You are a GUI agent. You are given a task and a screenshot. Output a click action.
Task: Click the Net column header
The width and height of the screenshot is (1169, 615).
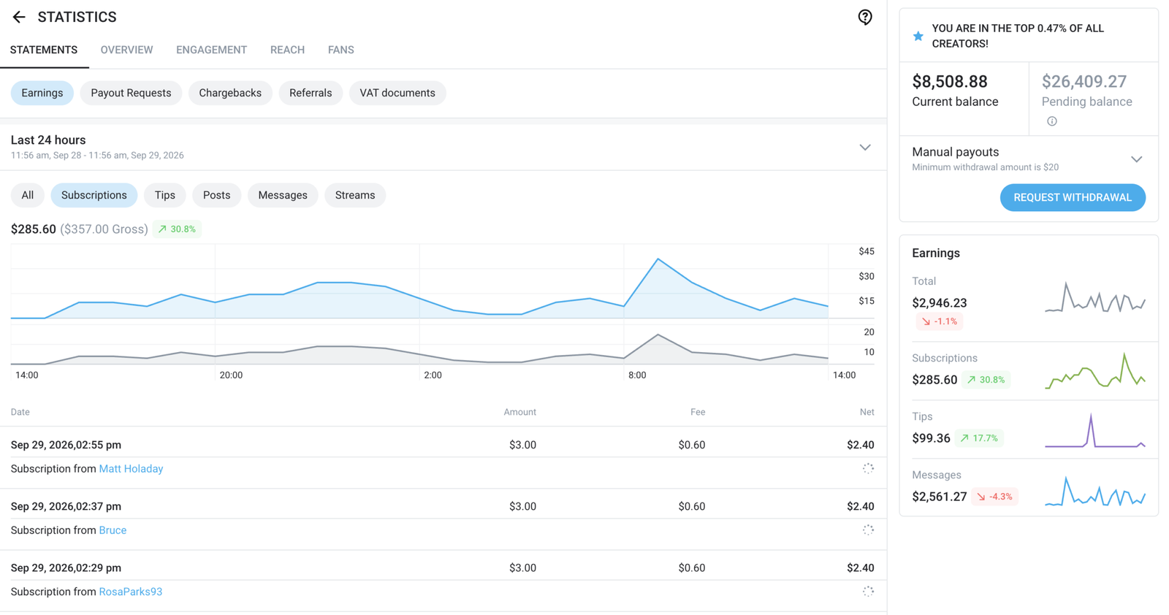point(867,412)
